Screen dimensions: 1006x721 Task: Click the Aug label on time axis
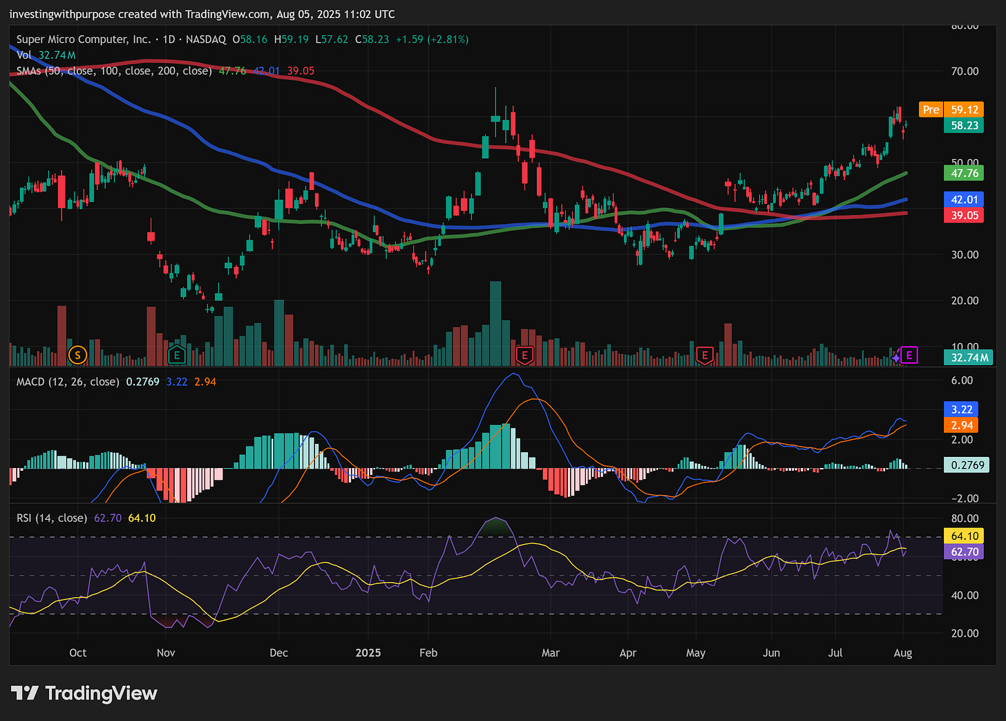[x=903, y=653]
